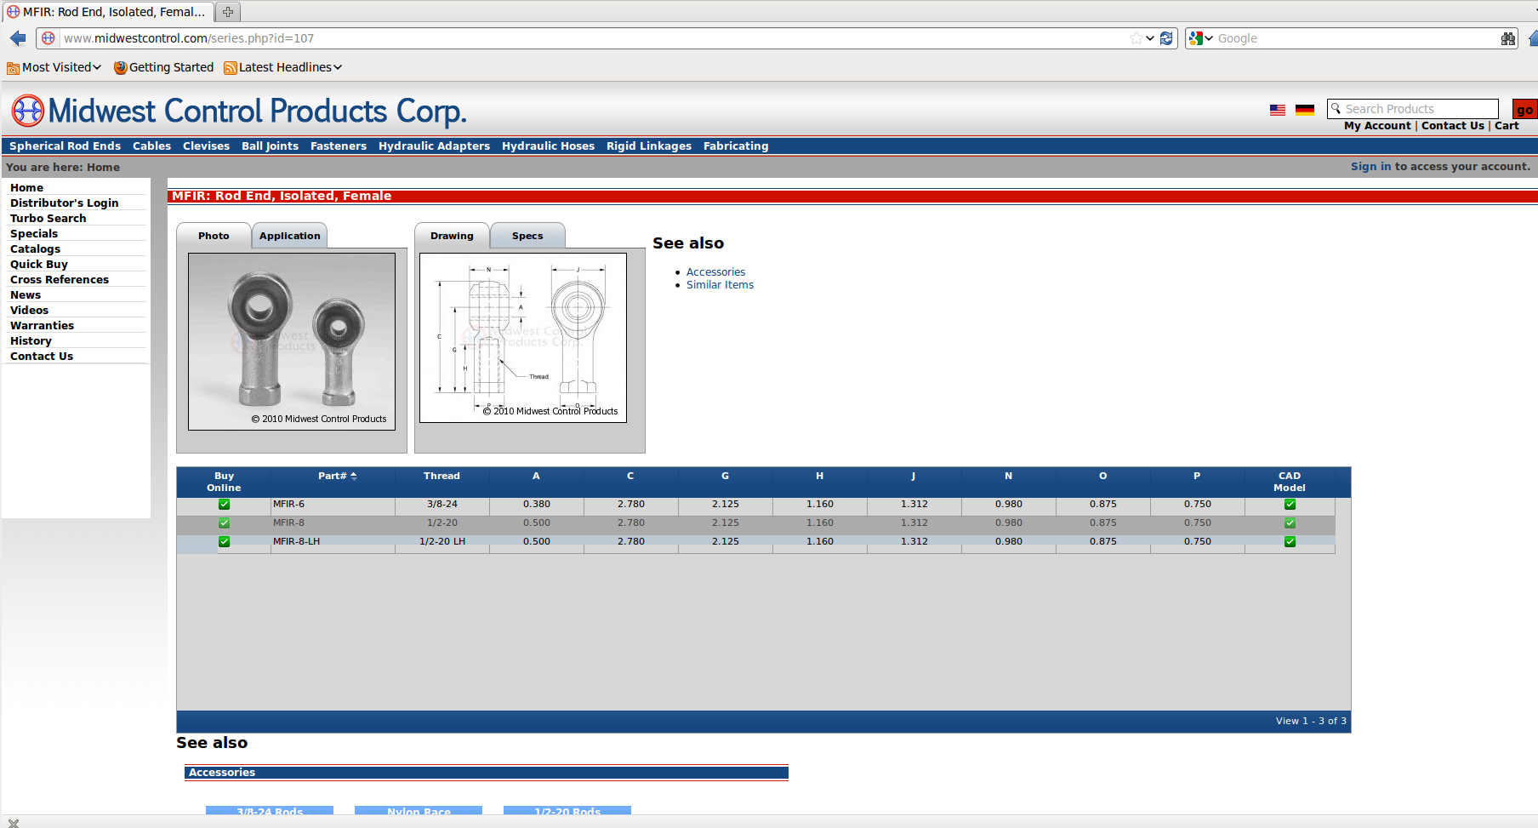Open Specials in sidebar
This screenshot has height=828, width=1538.
tap(34, 234)
